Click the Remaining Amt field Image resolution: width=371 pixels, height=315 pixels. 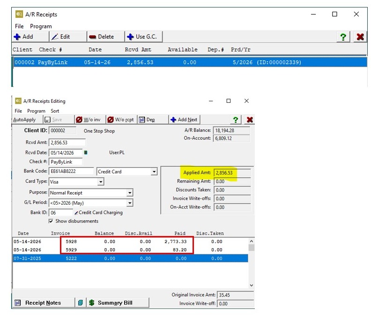232,181
